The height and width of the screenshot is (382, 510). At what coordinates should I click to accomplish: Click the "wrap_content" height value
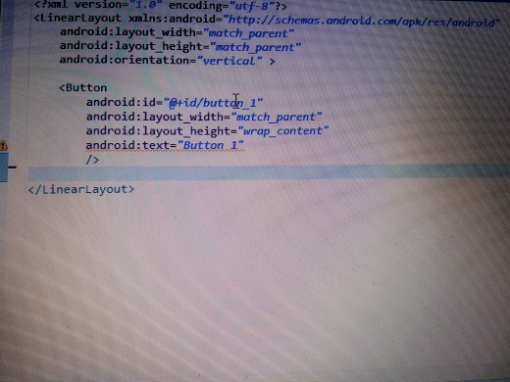pos(283,131)
